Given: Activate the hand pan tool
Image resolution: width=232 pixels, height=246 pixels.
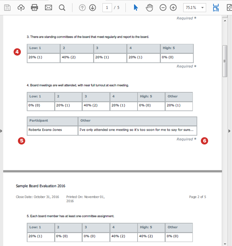Looking at the screenshot, I should (149, 8).
